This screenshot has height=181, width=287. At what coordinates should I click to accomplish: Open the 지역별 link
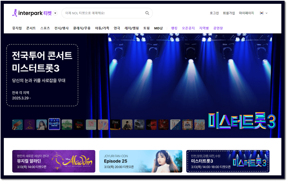click(x=204, y=28)
